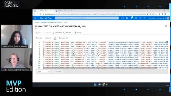Open Chrome from the taskbar
Screen dimensions: 171x96
pyautogui.click(x=103, y=85)
